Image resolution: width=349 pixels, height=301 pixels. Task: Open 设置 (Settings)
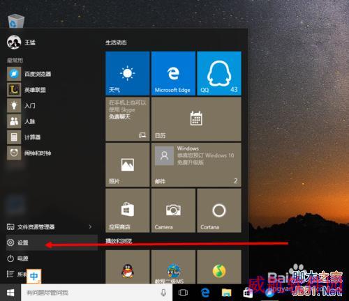[52, 242]
